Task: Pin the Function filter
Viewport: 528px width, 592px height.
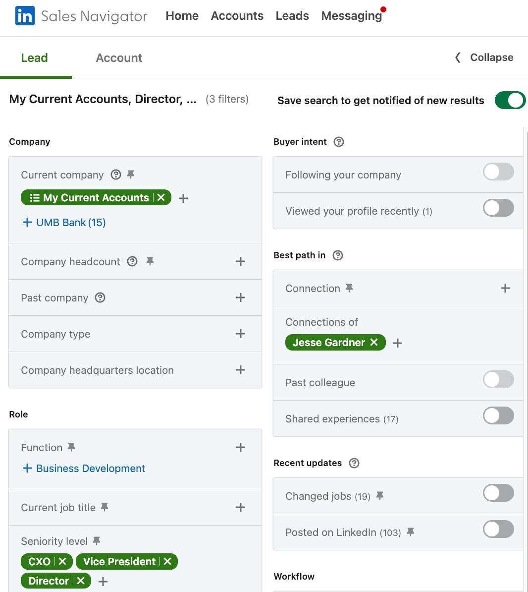Action: point(71,447)
